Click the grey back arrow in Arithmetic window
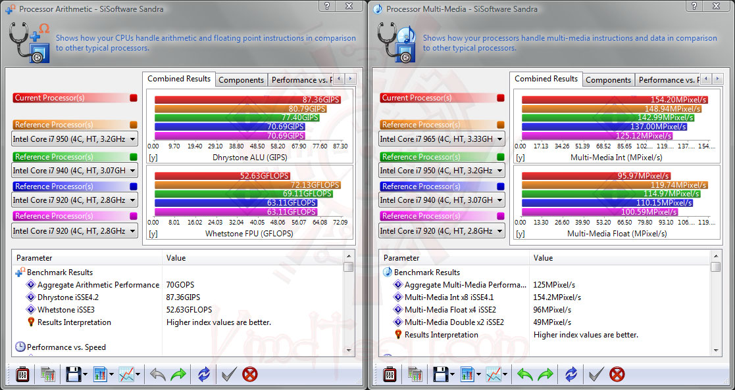735x390 pixels. pos(158,374)
